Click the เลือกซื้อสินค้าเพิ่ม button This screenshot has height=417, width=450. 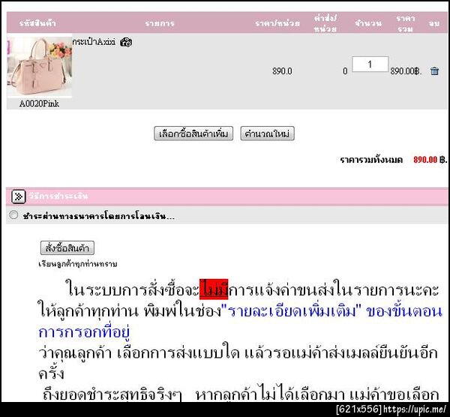click(193, 133)
